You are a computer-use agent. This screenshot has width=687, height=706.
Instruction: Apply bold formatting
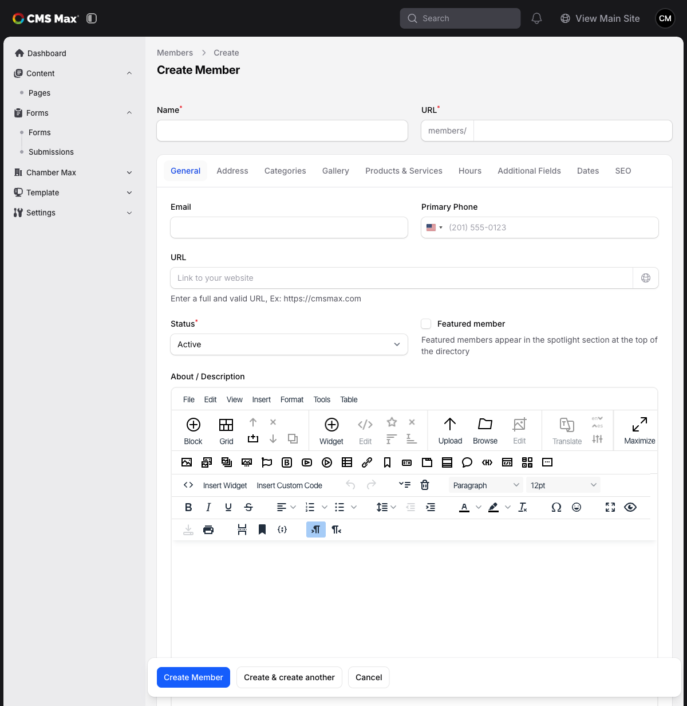tap(188, 507)
